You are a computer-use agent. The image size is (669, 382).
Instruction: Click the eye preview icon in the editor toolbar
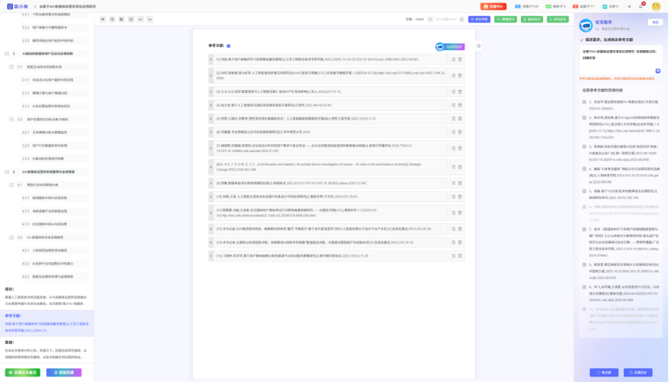pyautogui.click(x=103, y=19)
